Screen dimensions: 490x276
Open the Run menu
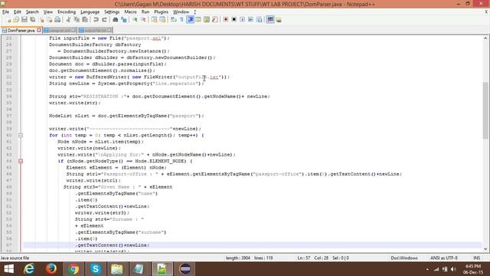[145, 12]
